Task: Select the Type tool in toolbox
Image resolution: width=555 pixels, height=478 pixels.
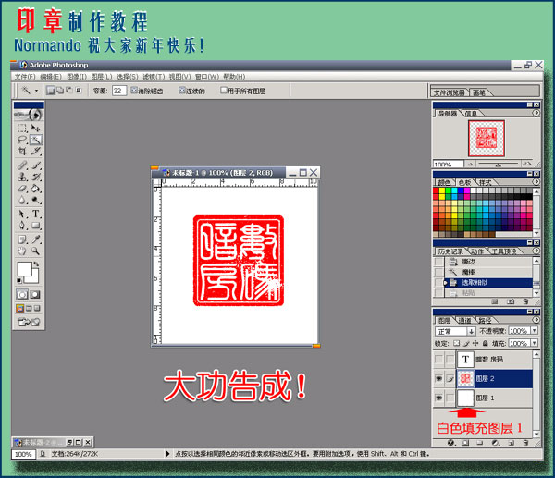Action: [x=36, y=214]
